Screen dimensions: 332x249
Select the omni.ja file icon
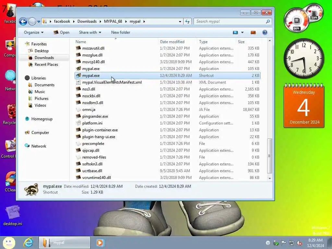78,110
